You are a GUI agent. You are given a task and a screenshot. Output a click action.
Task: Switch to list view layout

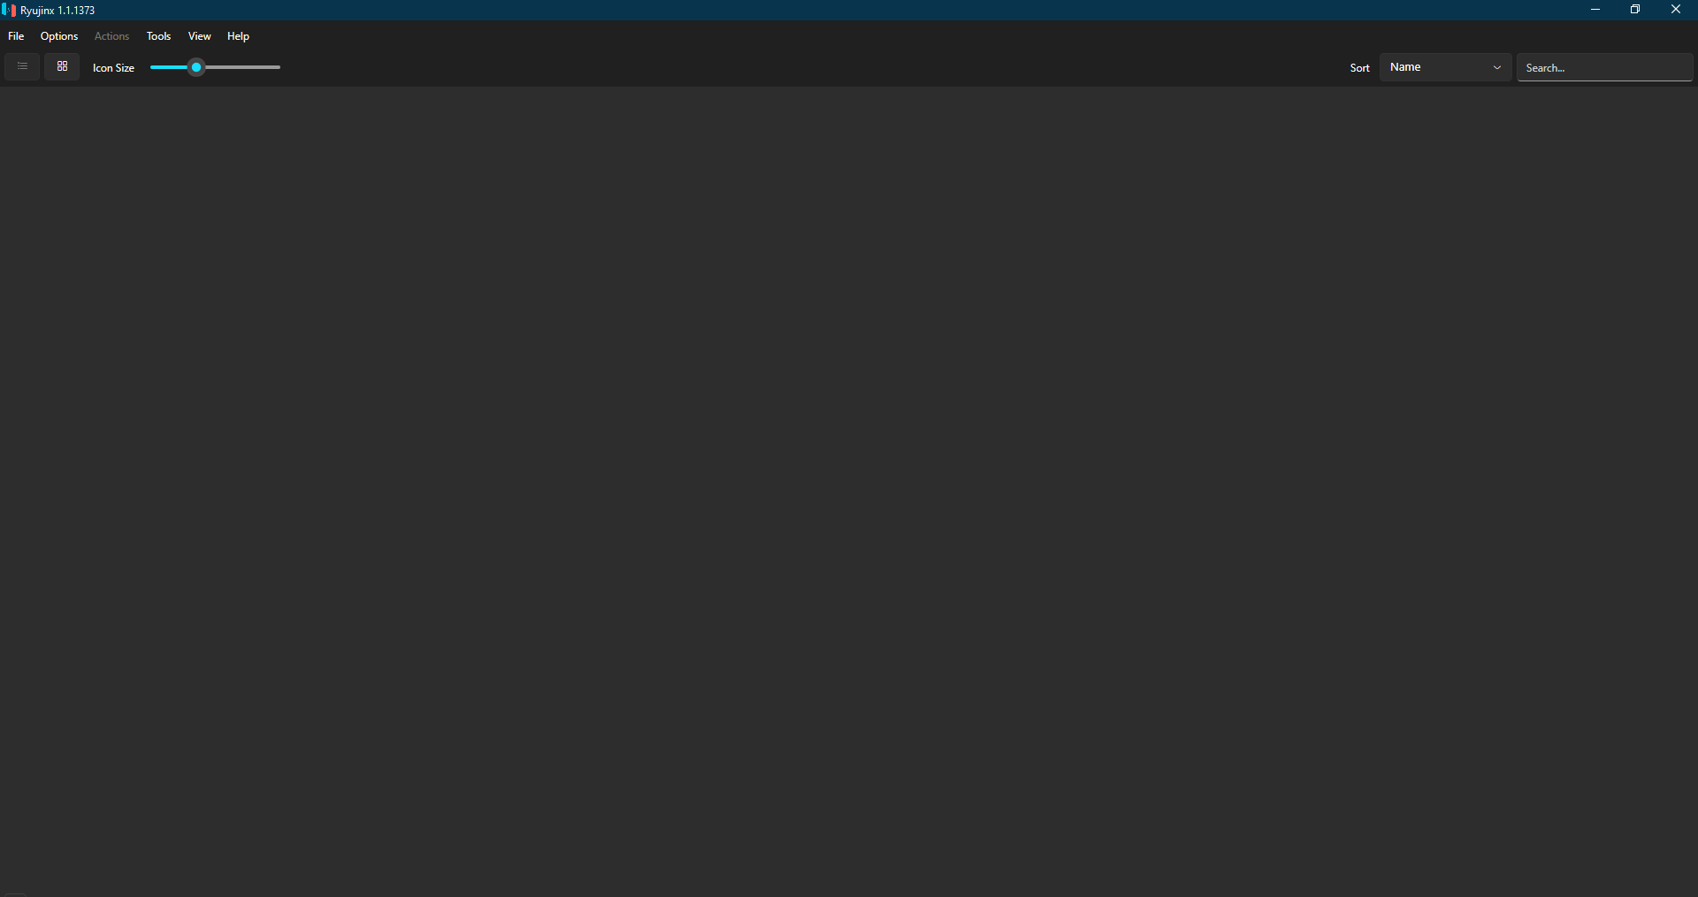pos(22,67)
